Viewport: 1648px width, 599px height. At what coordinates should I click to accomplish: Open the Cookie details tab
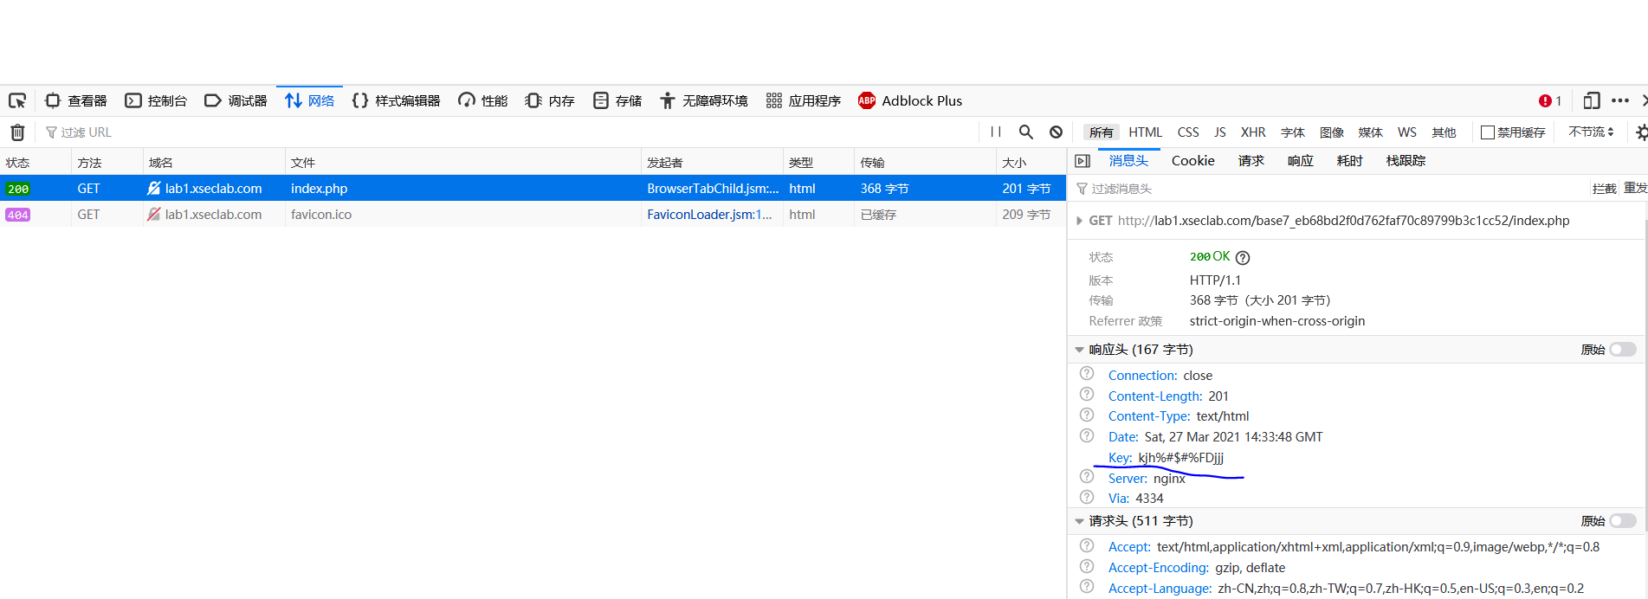pos(1192,160)
